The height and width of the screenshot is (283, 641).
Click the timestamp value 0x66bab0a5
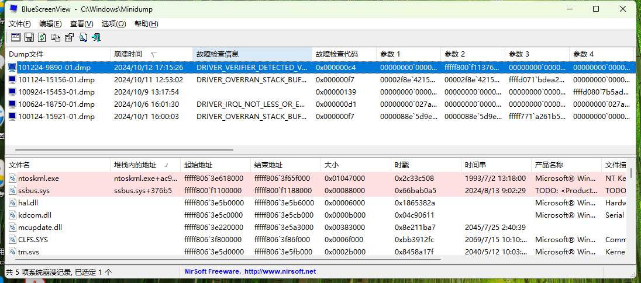coord(415,190)
